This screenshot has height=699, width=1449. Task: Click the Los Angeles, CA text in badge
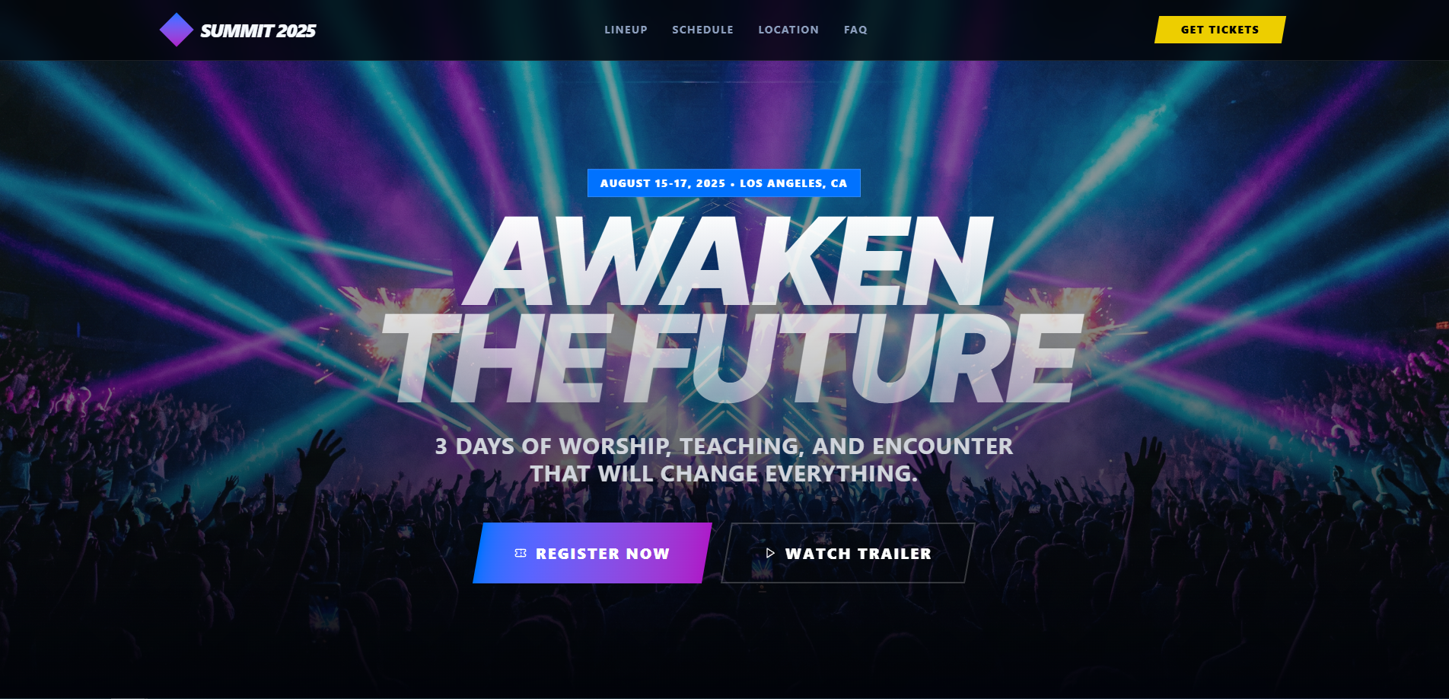pyautogui.click(x=793, y=183)
